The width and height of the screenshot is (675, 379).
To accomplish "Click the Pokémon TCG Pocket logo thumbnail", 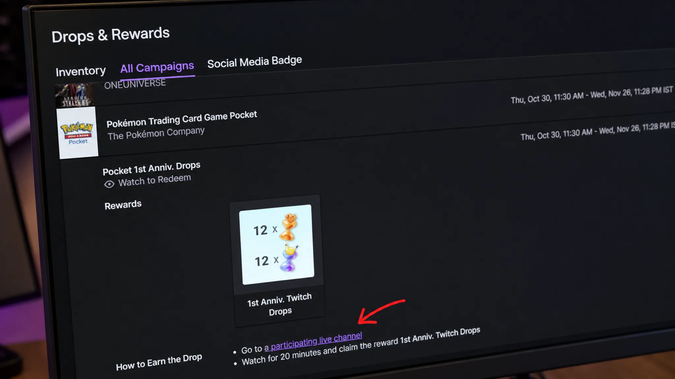I will click(x=77, y=133).
